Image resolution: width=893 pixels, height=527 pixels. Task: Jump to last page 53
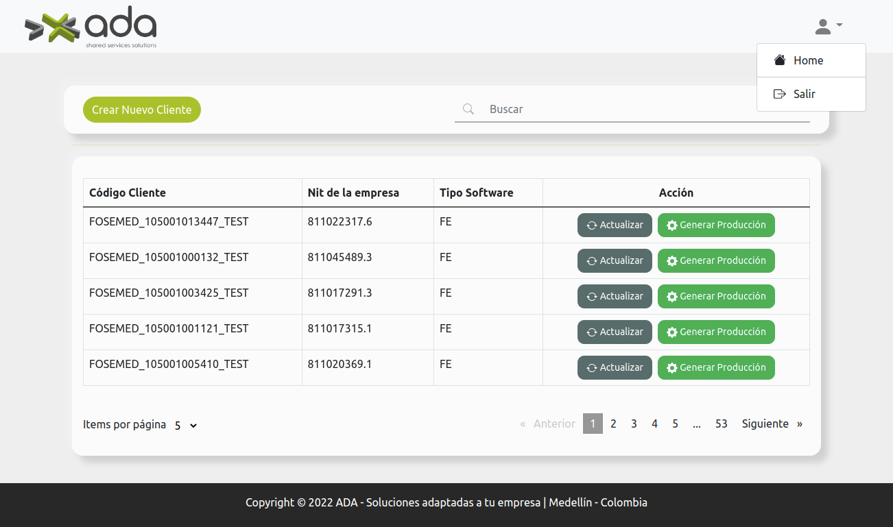coord(721,424)
